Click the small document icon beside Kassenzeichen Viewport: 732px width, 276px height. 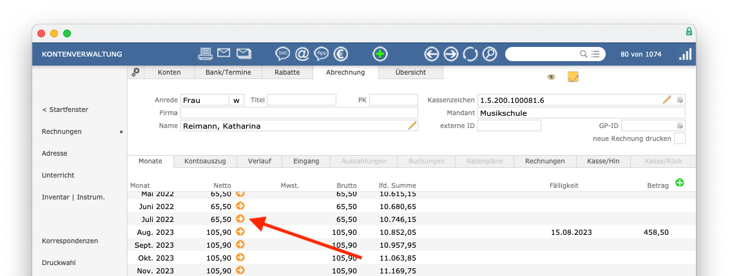tap(680, 100)
